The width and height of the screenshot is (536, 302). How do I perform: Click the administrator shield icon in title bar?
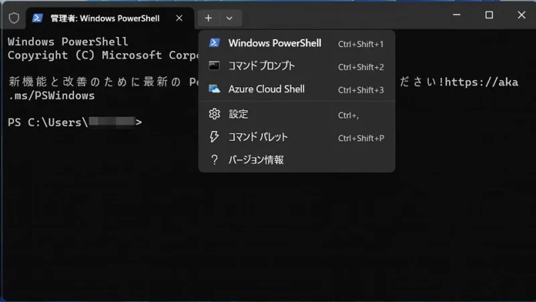[13, 18]
